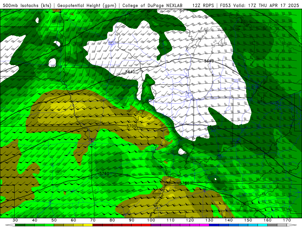Select the 170 label on the color bar
Screen dimensions: 302x227
point(287,220)
